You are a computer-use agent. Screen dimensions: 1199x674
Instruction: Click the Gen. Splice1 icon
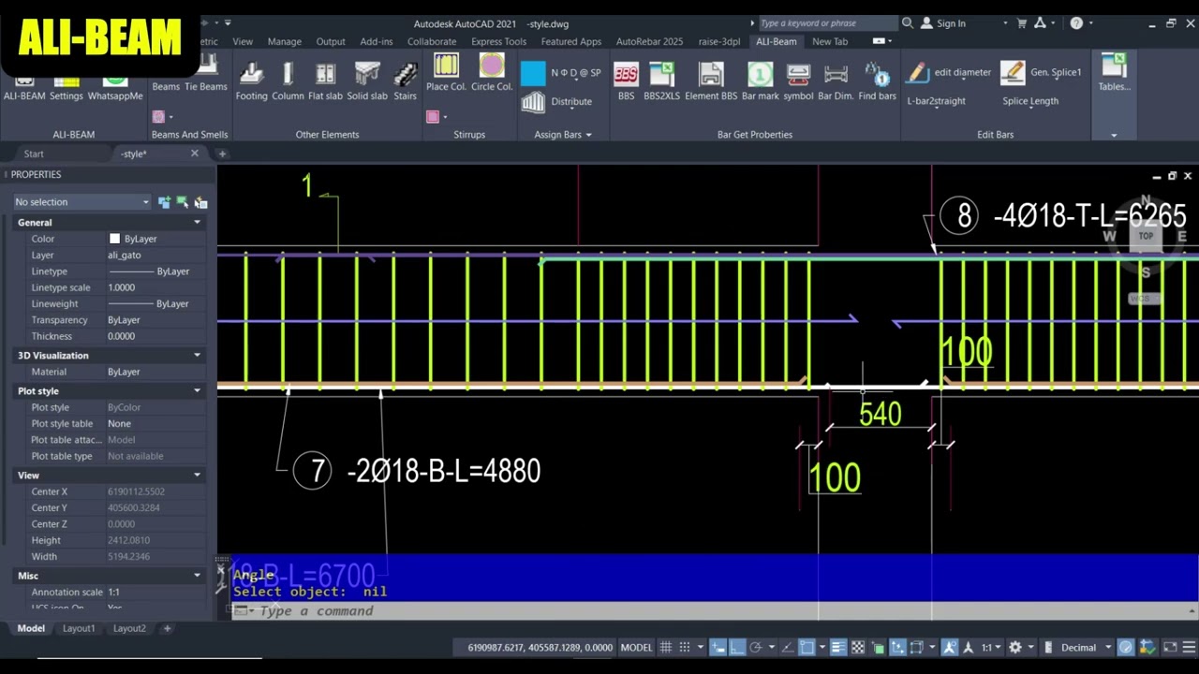click(x=1013, y=72)
